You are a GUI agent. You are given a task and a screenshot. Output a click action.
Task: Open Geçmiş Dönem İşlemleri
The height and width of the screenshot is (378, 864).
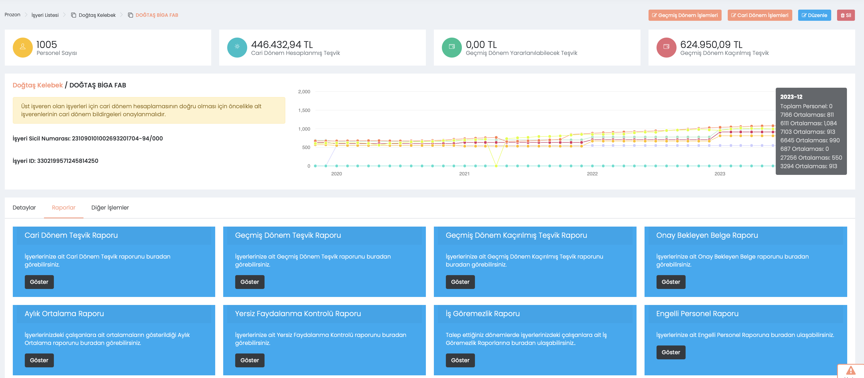(x=685, y=15)
